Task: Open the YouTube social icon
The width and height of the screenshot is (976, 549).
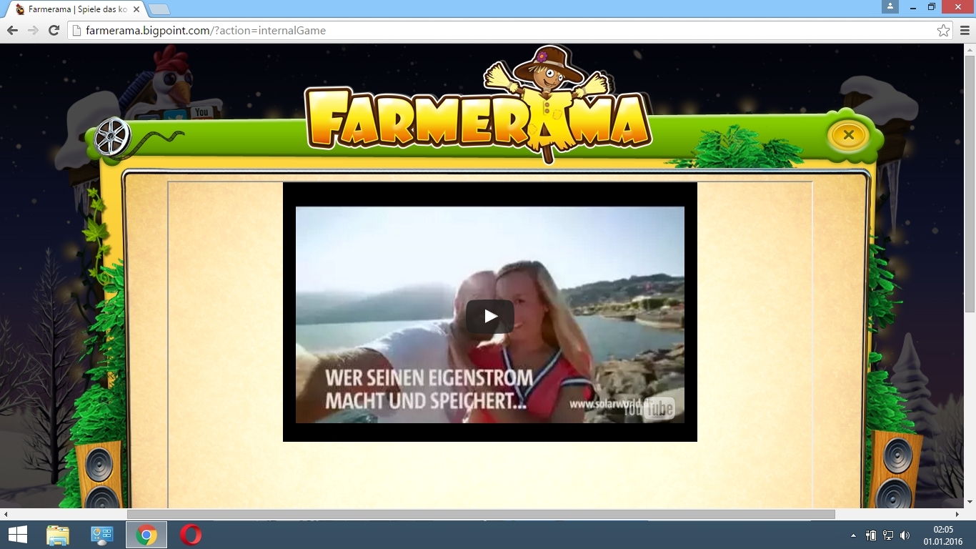Action: tap(201, 112)
